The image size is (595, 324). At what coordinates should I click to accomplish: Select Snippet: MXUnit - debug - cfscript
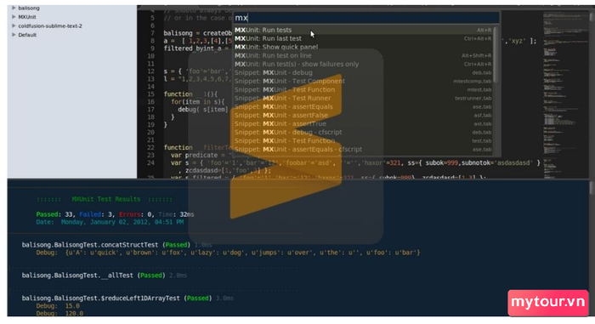coord(363,132)
